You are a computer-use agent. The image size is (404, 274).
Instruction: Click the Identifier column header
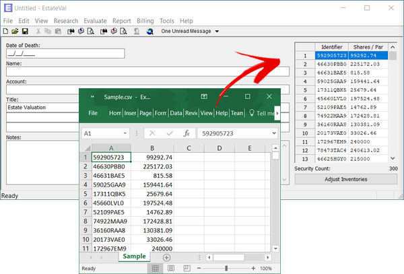pyautogui.click(x=331, y=47)
